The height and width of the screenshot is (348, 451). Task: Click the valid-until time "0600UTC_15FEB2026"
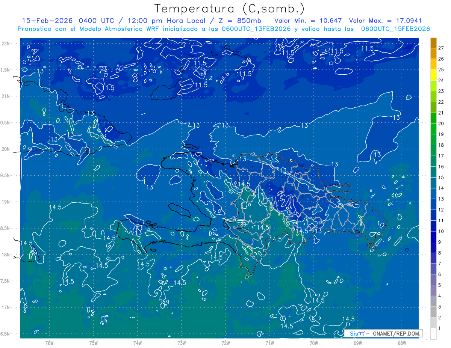(395, 29)
